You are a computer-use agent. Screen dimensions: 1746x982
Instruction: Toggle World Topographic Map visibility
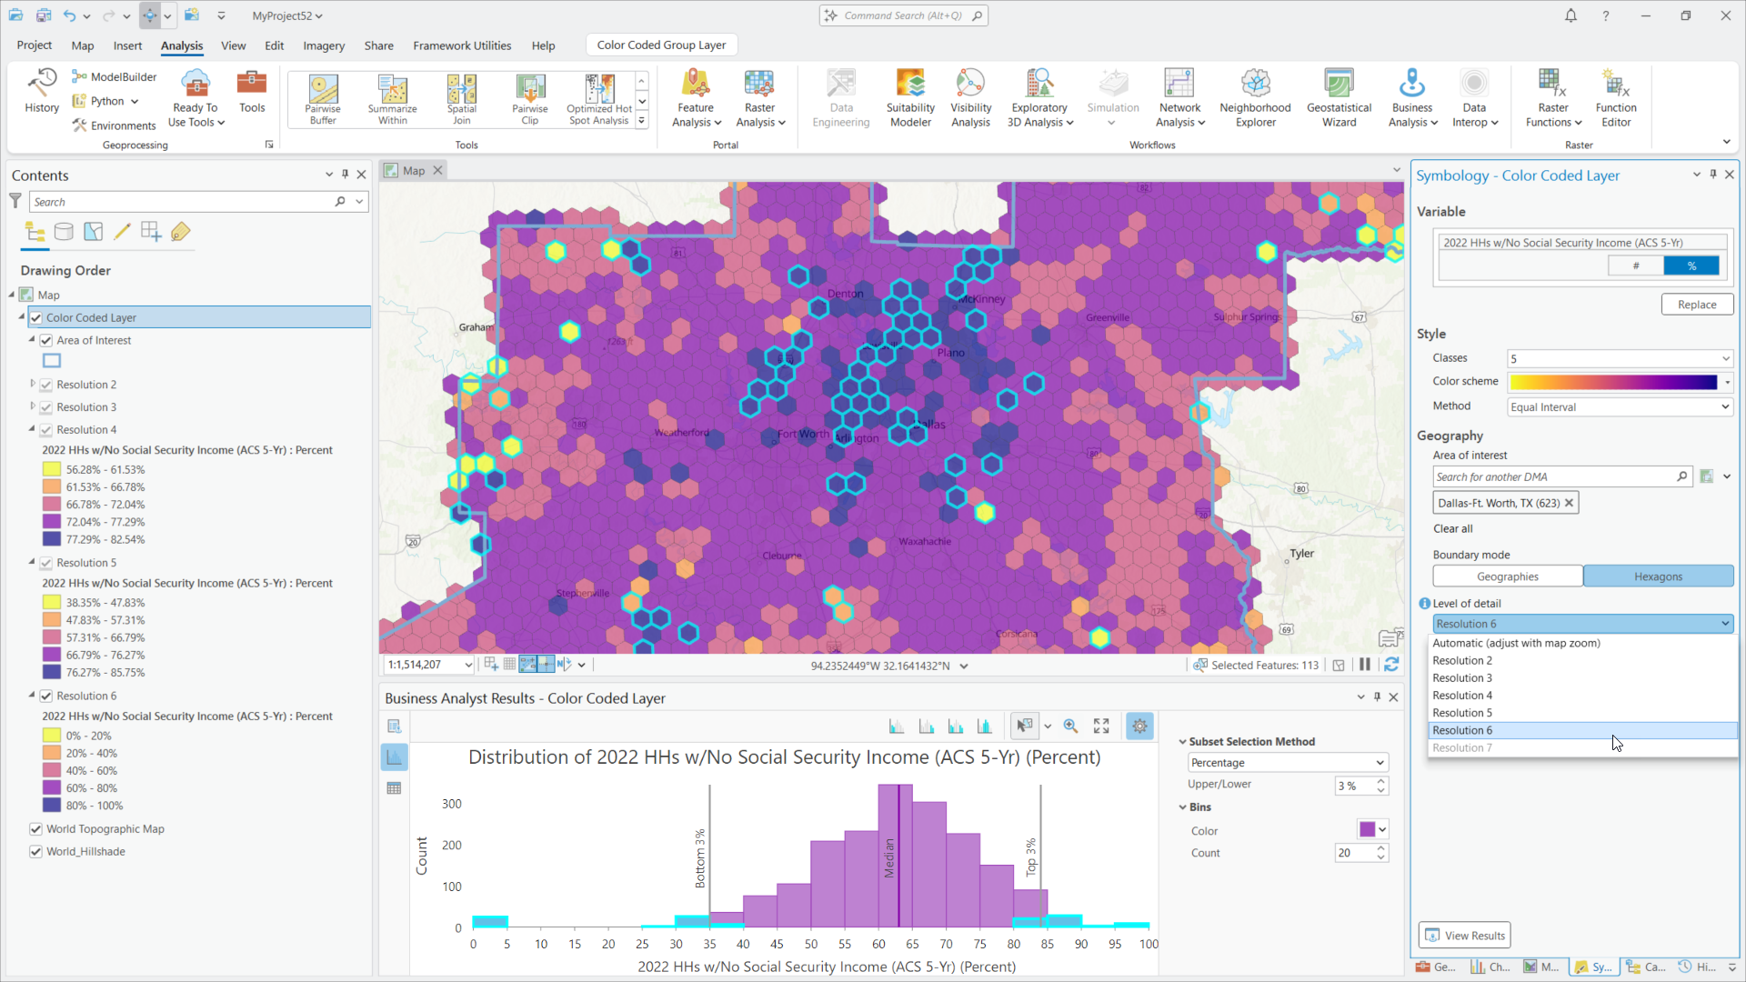pos(36,829)
